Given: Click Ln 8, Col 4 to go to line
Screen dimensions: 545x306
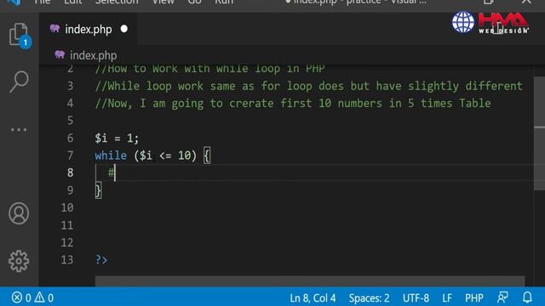Looking at the screenshot, I should coord(313,298).
